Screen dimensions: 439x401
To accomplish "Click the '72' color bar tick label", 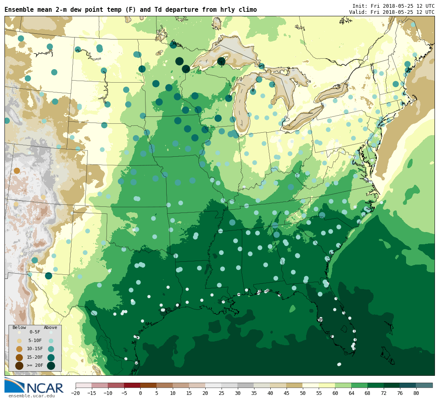I will pyautogui.click(x=384, y=393).
